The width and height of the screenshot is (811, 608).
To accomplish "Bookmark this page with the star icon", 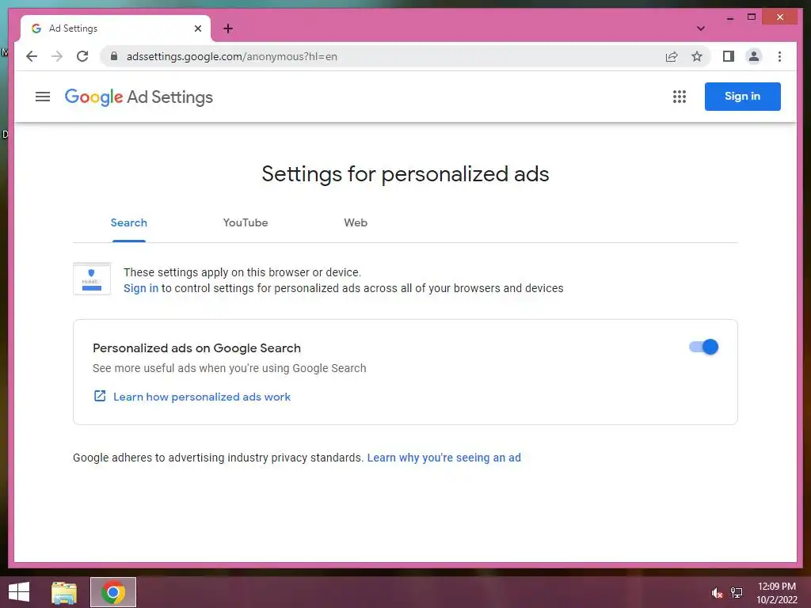I will pyautogui.click(x=697, y=56).
